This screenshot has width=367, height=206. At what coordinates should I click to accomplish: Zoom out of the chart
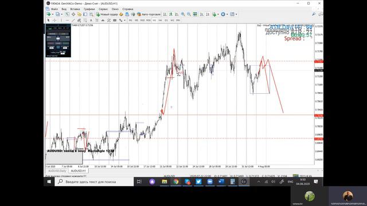(x=189, y=14)
